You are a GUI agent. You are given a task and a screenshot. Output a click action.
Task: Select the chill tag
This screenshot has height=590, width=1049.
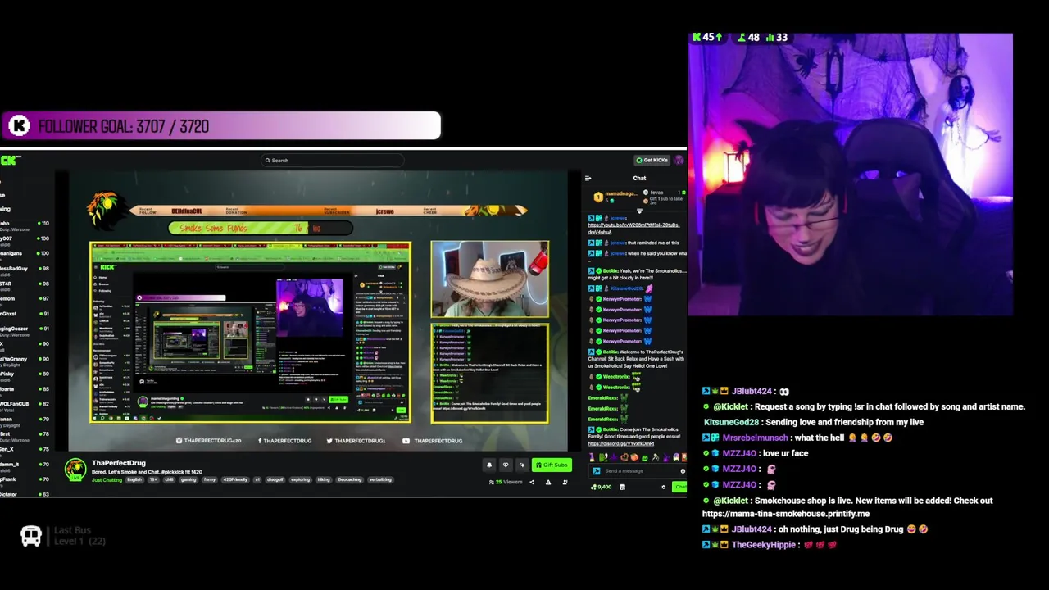click(170, 480)
